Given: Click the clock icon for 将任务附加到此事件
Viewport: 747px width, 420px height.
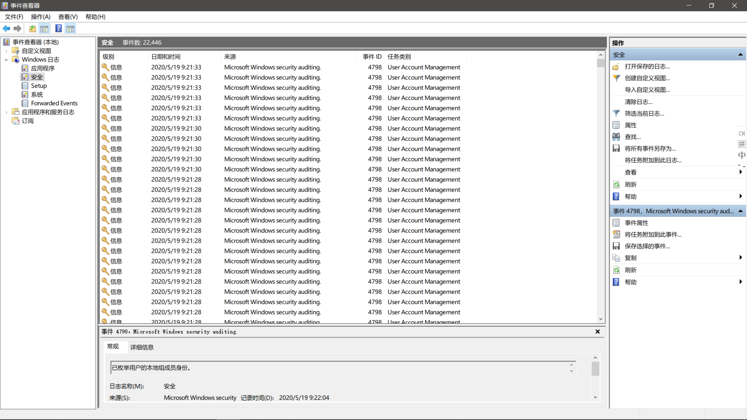Looking at the screenshot, I should click(616, 234).
